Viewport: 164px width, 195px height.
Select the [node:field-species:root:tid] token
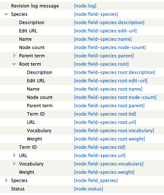pos(105,114)
